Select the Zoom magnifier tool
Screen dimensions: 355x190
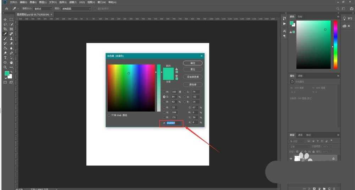(5, 67)
